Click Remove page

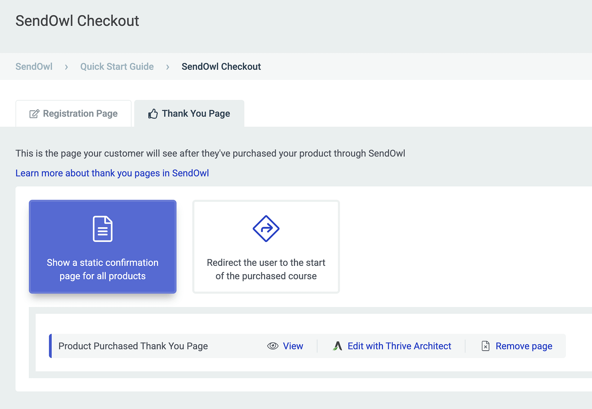pos(524,346)
